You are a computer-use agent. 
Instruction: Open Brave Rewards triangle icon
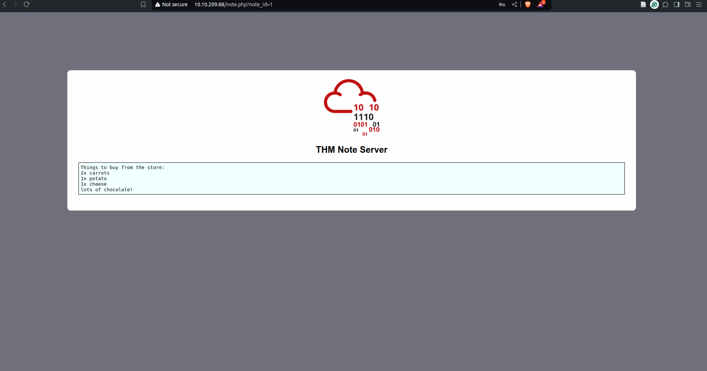coord(540,4)
